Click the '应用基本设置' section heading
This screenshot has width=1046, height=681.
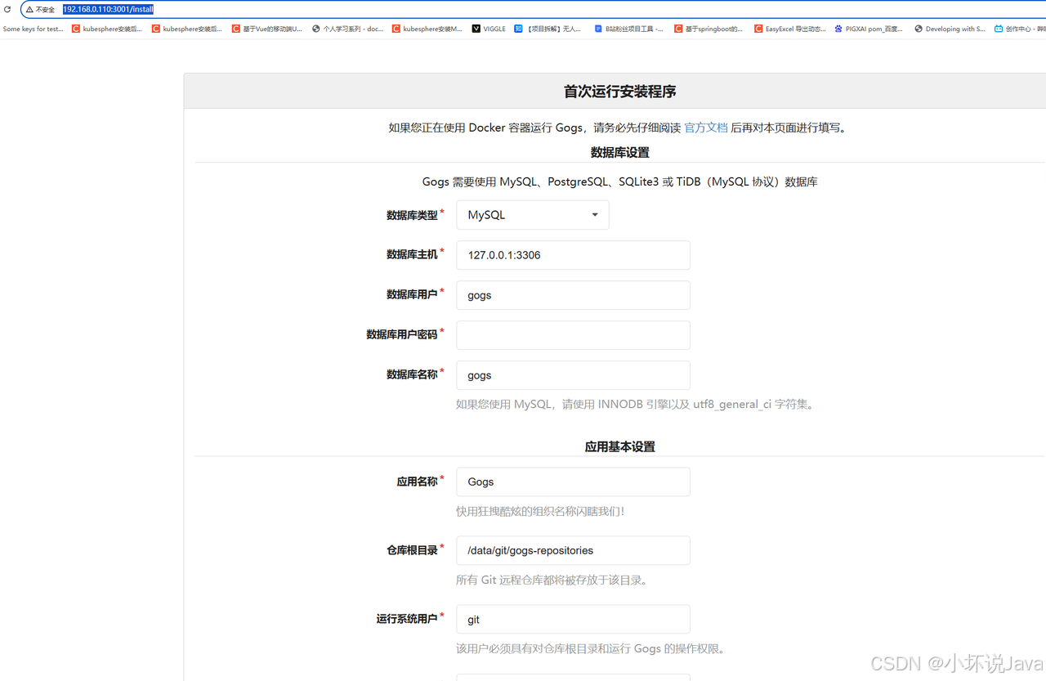(x=620, y=447)
